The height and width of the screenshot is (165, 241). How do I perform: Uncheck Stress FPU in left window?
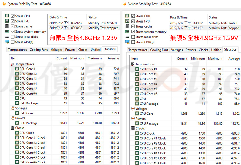pyautogui.click(x=13, y=21)
